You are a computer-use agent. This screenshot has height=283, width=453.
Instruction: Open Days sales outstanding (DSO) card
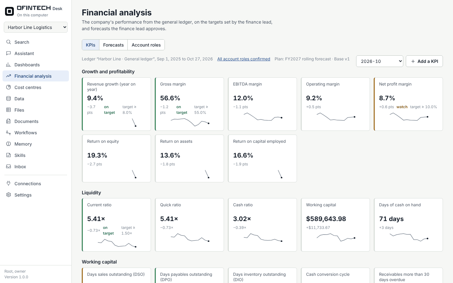click(x=116, y=275)
